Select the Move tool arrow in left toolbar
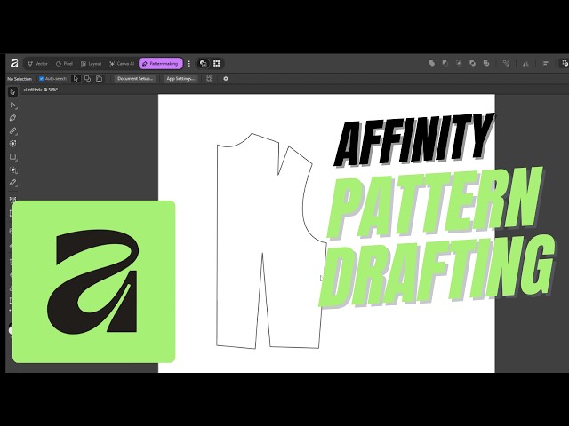569x426 pixels. (13, 92)
